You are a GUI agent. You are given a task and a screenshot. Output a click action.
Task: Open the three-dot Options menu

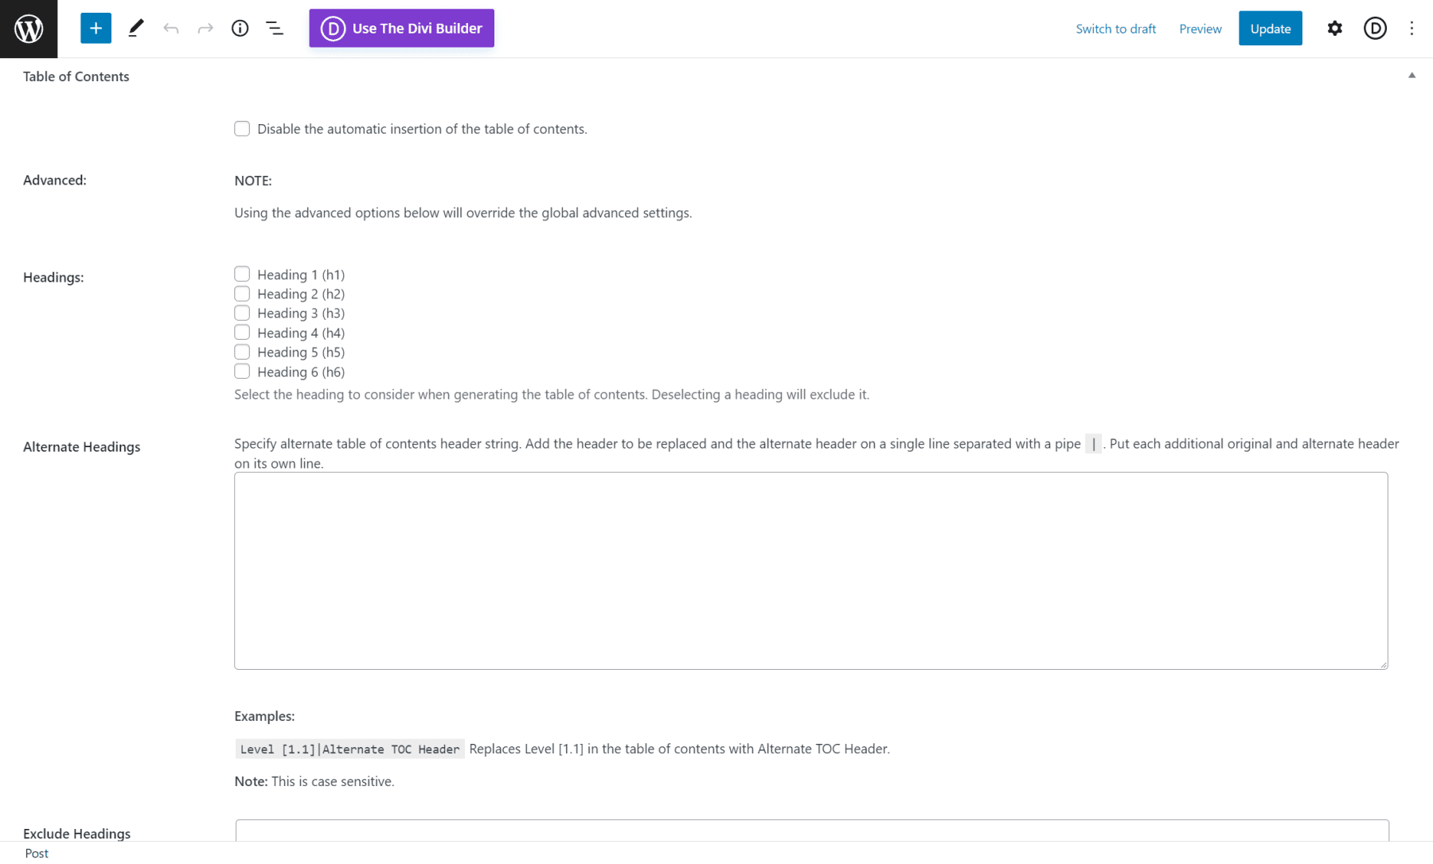(x=1411, y=28)
